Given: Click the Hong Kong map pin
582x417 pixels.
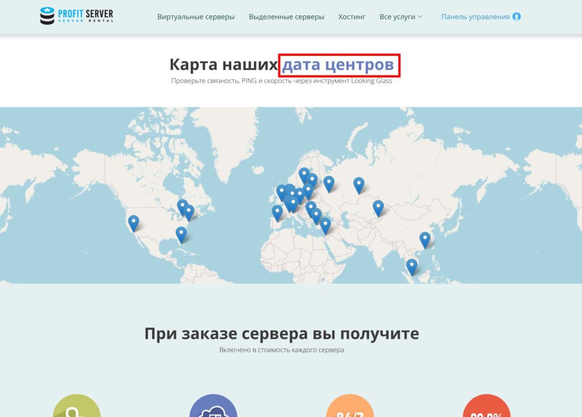Looking at the screenshot, I should pos(425,240).
